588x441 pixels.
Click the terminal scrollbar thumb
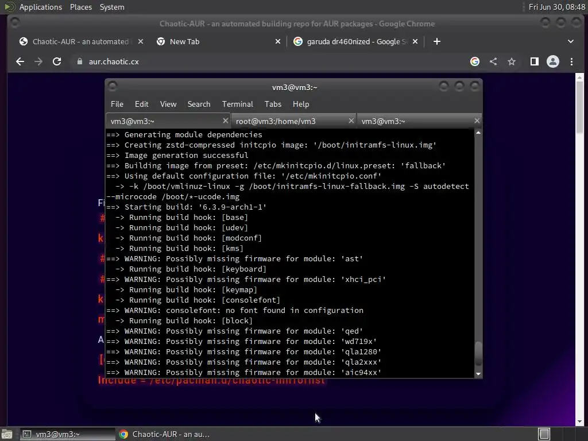[478, 354]
